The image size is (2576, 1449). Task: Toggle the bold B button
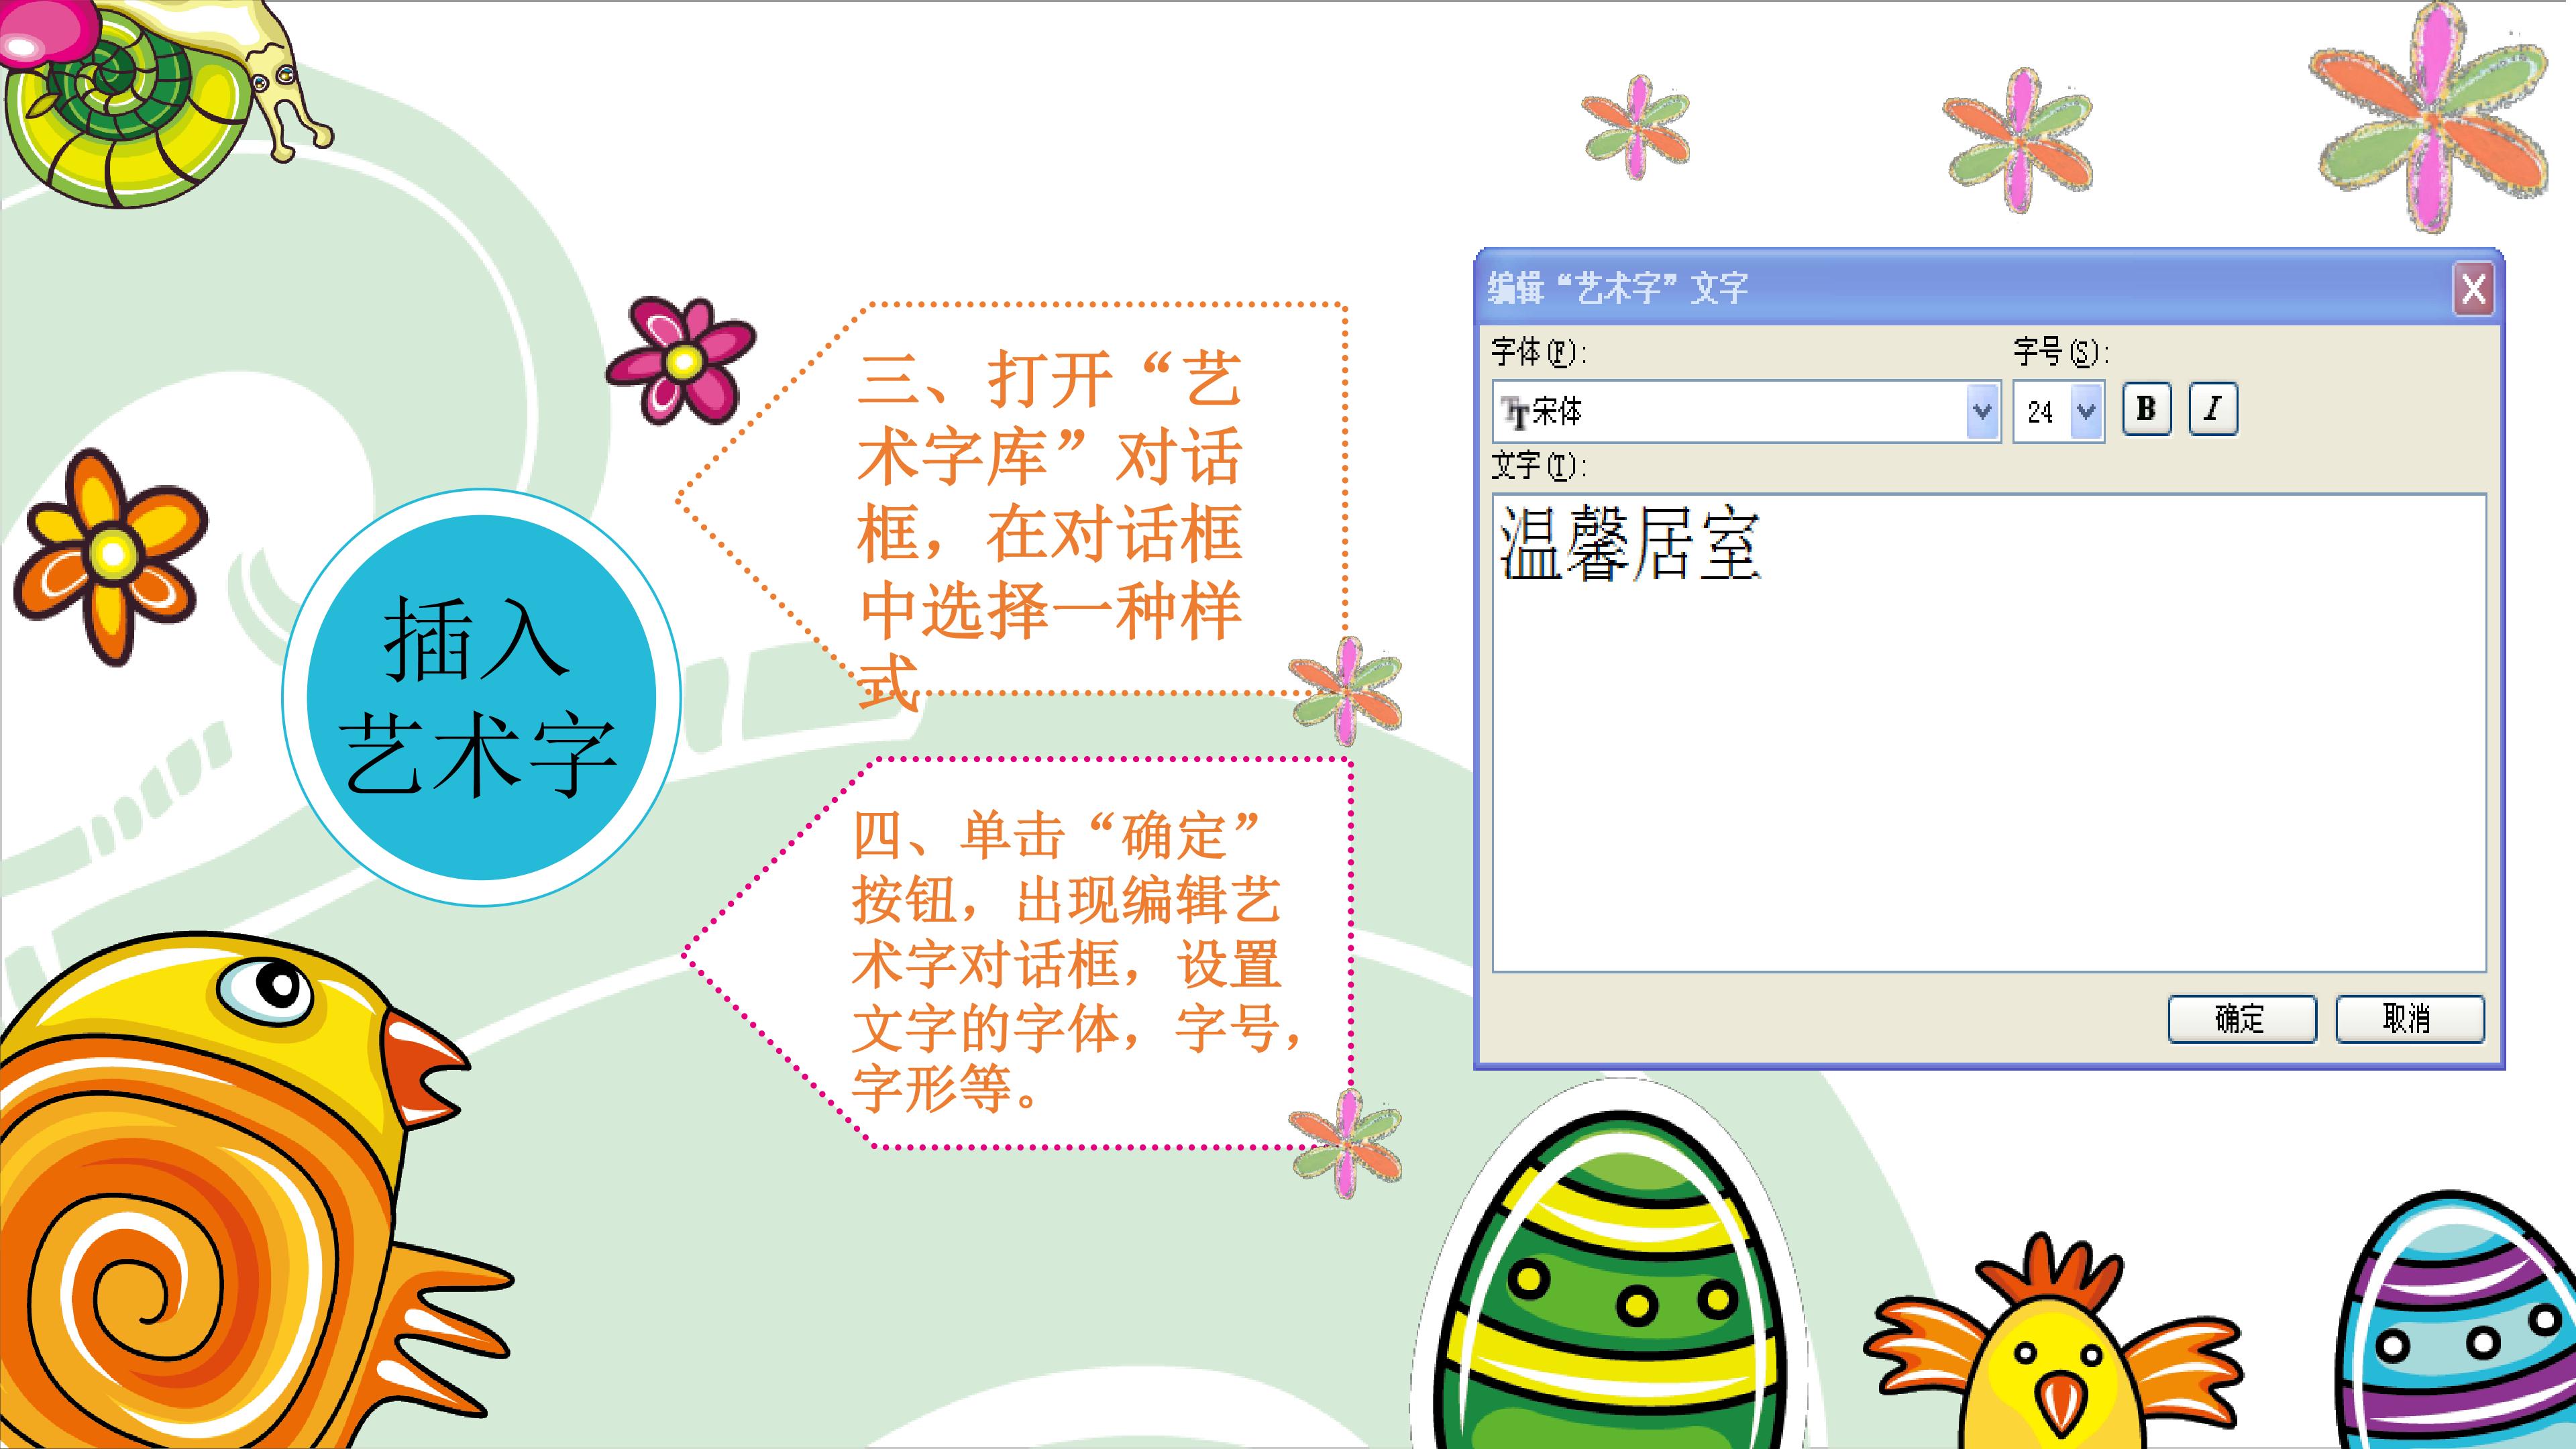pyautogui.click(x=2146, y=409)
